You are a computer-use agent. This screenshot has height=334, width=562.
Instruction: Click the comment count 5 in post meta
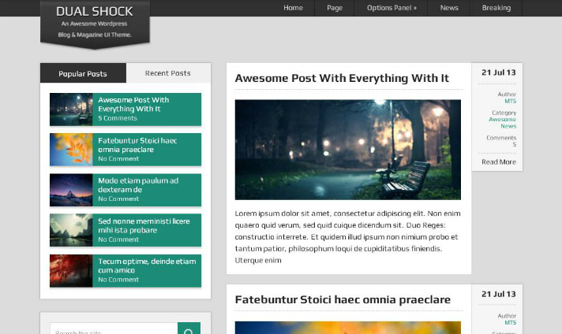click(x=515, y=144)
